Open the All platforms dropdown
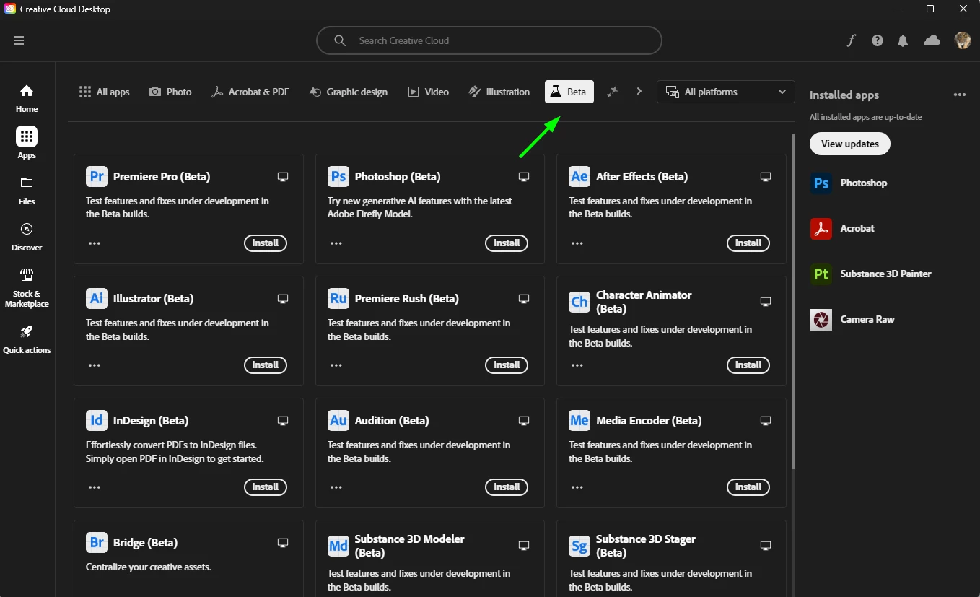The width and height of the screenshot is (980, 597). point(725,92)
